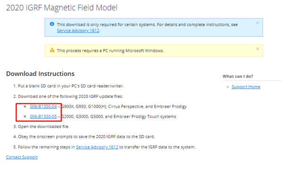Click the blue info icon in the notice
The width and height of the screenshot is (288, 170).
coord(52,24)
